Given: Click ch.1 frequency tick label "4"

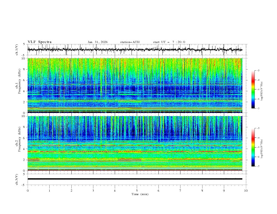Looking at the screenshot, I should [24, 91].
